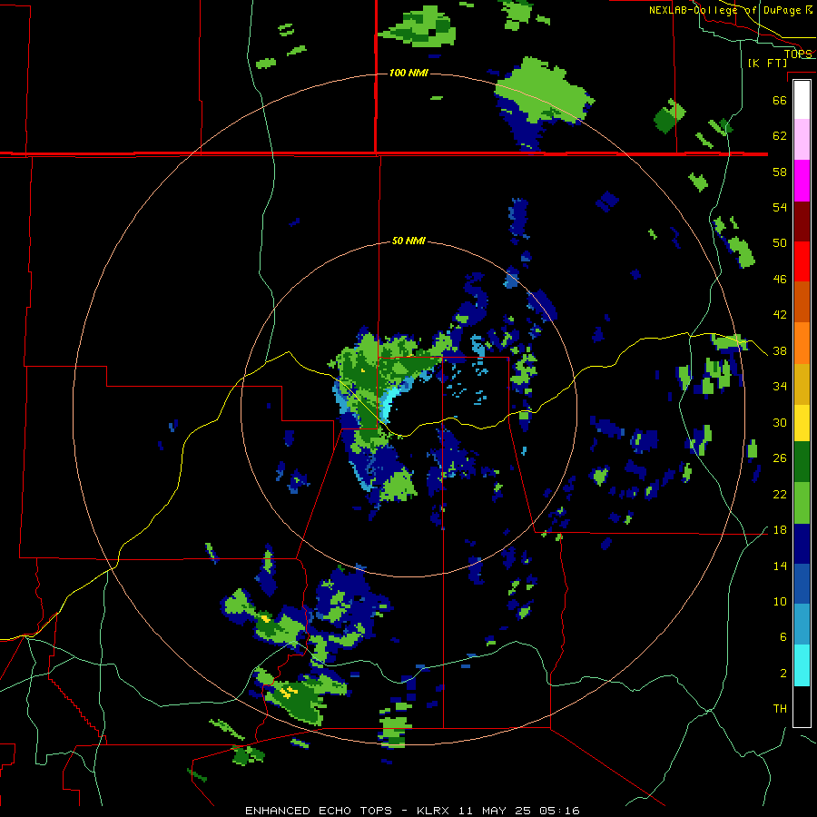Click the legend value '14'
Screen dimensions: 817x817
point(780,566)
